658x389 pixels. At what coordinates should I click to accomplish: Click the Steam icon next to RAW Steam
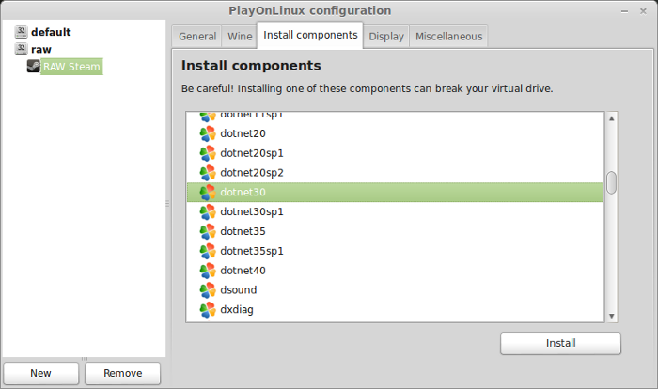pyautogui.click(x=34, y=67)
